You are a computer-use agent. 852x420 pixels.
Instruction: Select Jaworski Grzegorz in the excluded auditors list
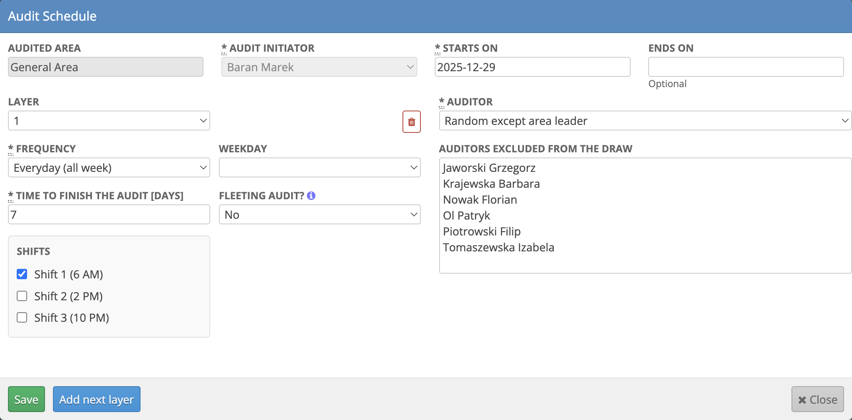pos(489,167)
